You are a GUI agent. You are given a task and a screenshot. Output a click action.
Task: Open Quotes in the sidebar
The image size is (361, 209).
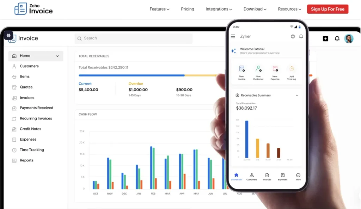(26, 87)
